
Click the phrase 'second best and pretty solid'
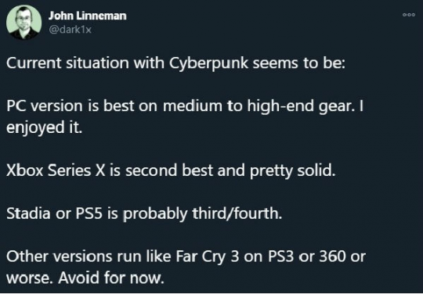[230, 171]
